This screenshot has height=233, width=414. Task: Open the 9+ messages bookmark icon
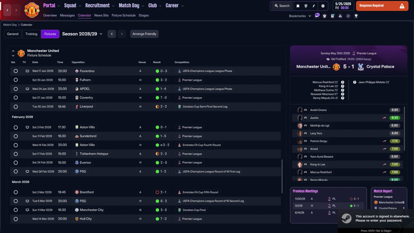[317, 16]
